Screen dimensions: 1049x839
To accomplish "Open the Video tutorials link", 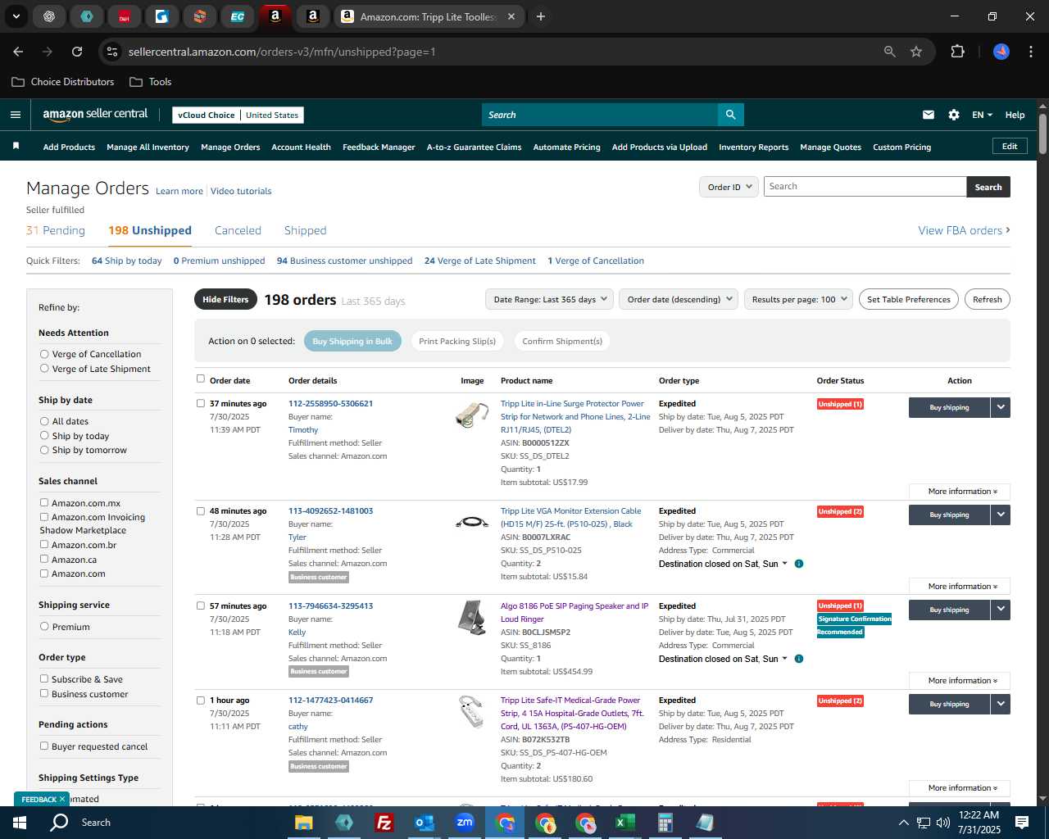I will [x=241, y=191].
